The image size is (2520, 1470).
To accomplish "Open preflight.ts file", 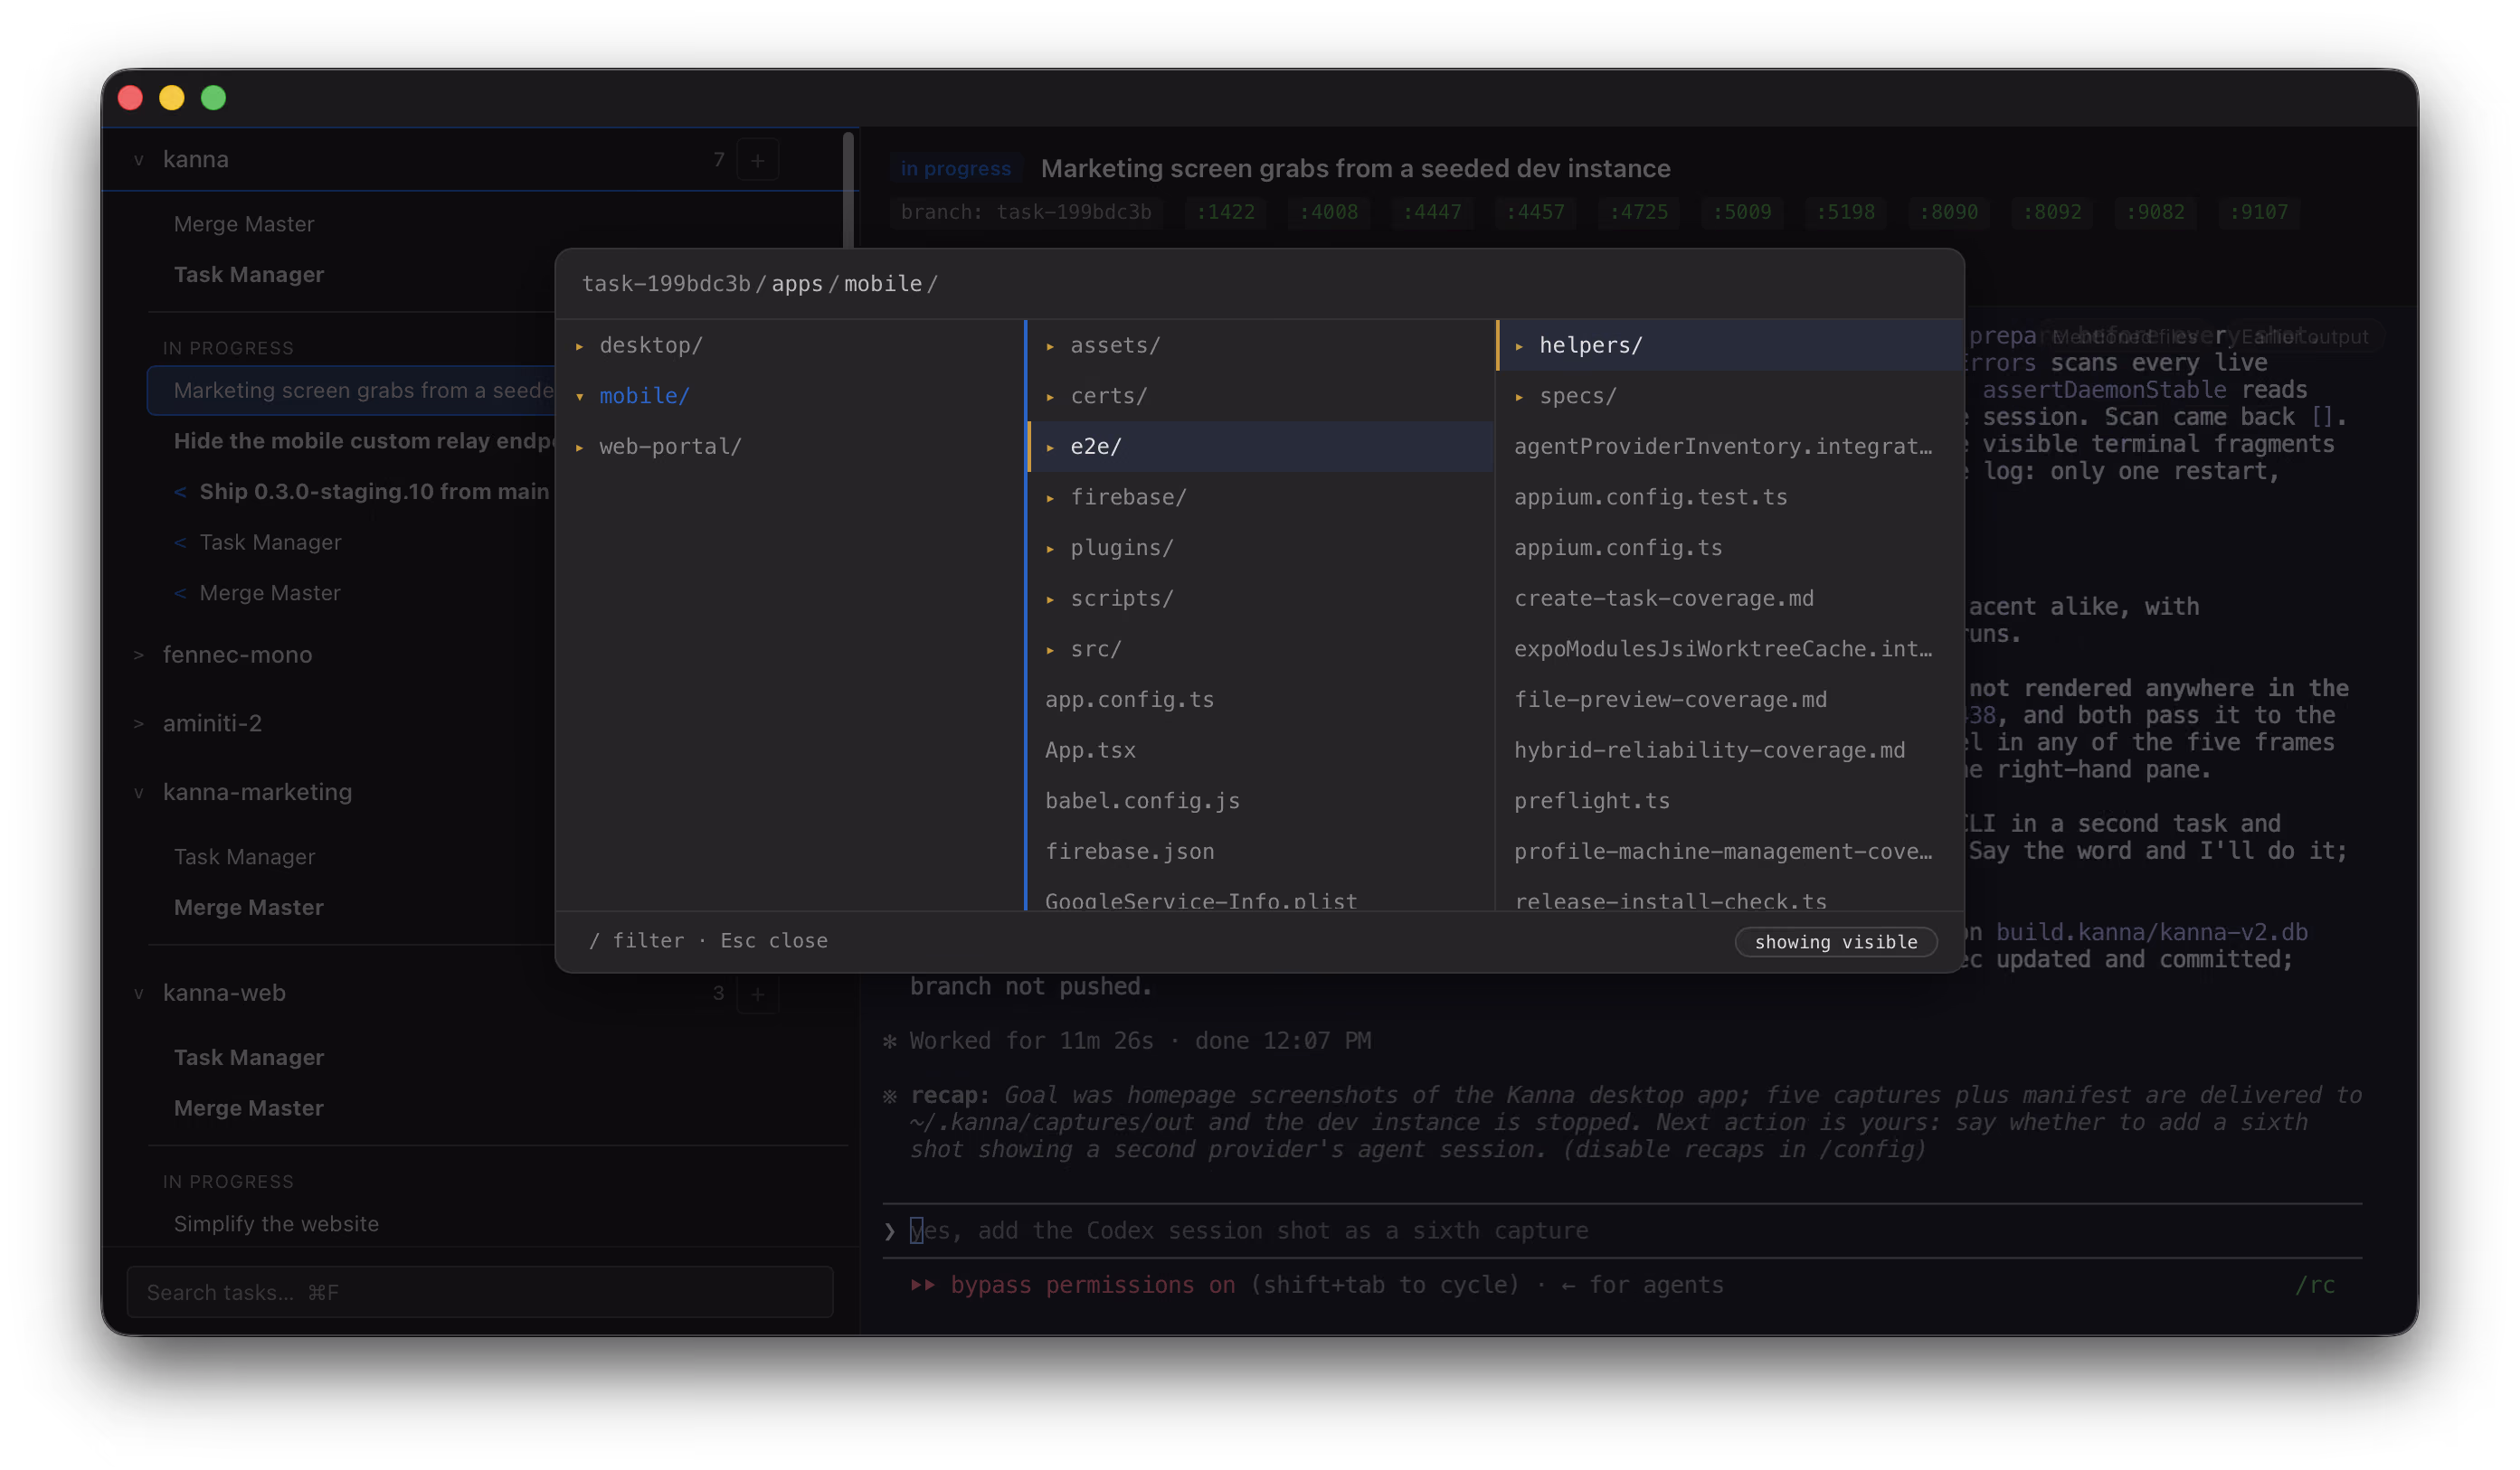I will point(1730,802).
